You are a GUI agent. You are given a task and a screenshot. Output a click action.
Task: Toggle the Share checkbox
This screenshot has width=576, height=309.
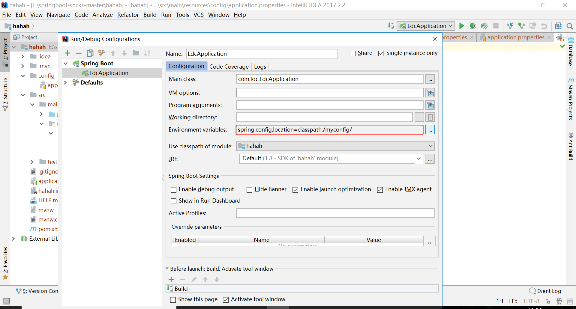pyautogui.click(x=352, y=53)
